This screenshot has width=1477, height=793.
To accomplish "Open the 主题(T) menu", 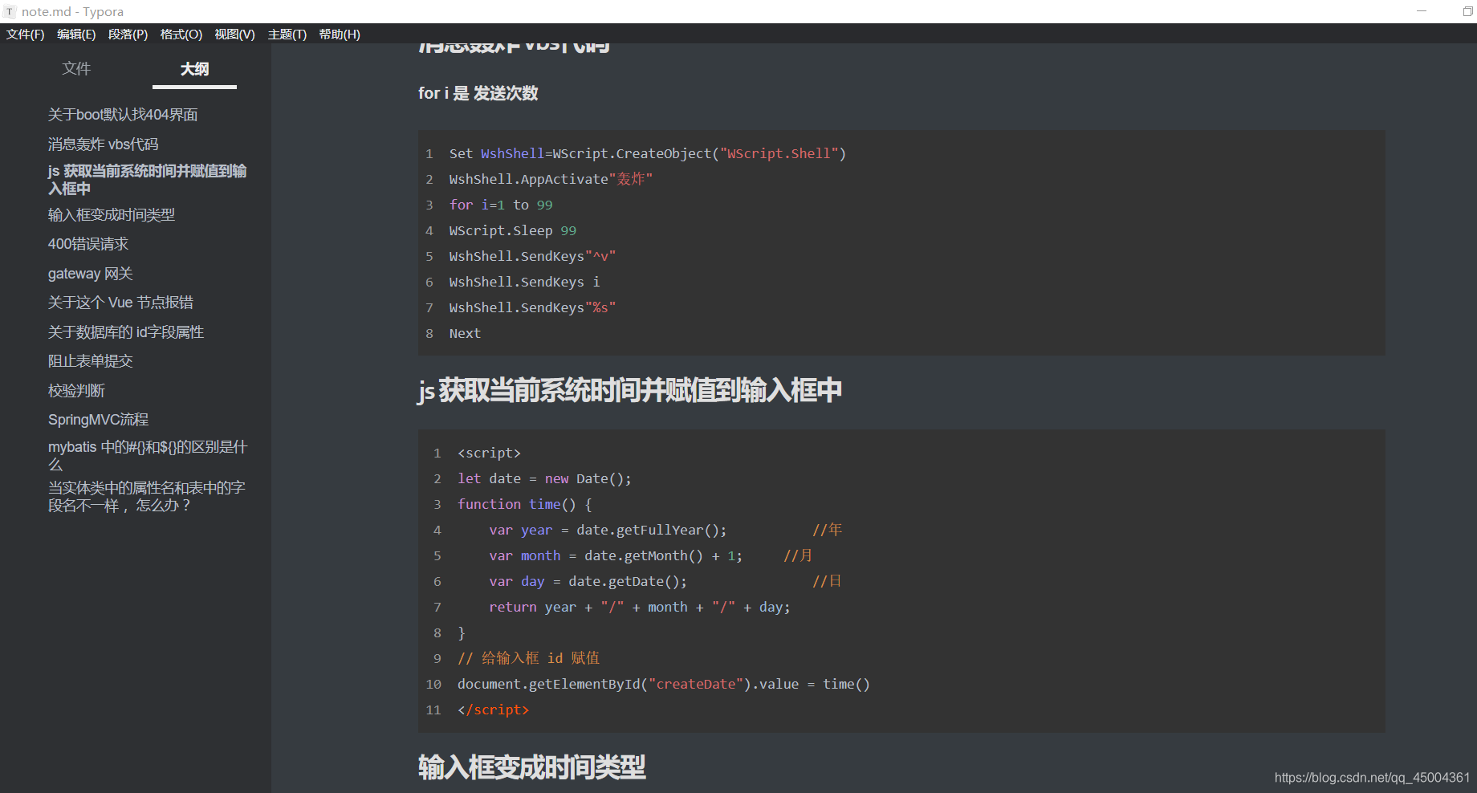I will pos(287,35).
